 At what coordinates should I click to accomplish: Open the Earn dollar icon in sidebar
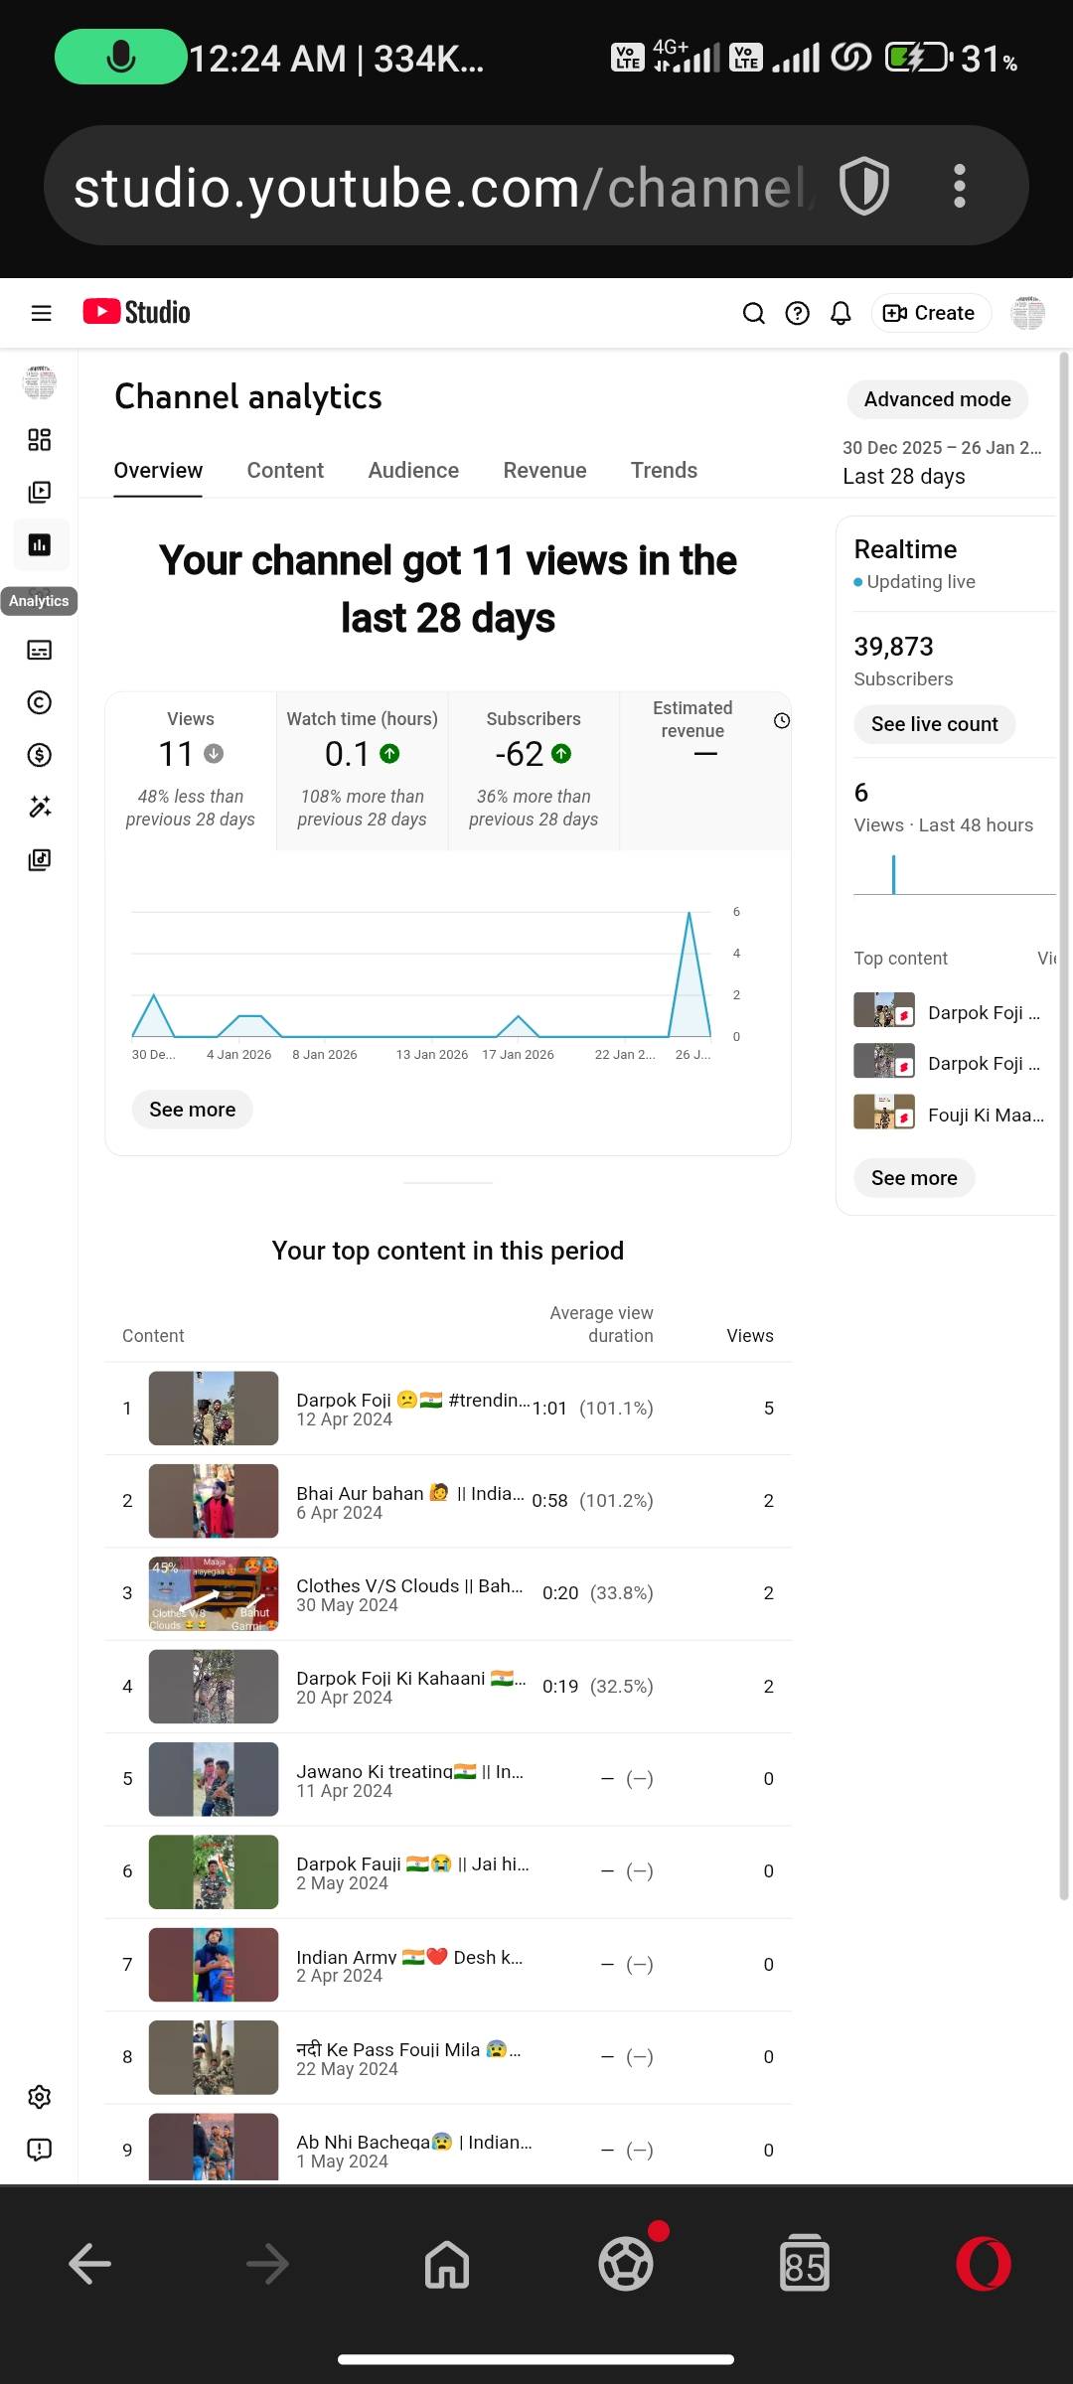tap(40, 755)
